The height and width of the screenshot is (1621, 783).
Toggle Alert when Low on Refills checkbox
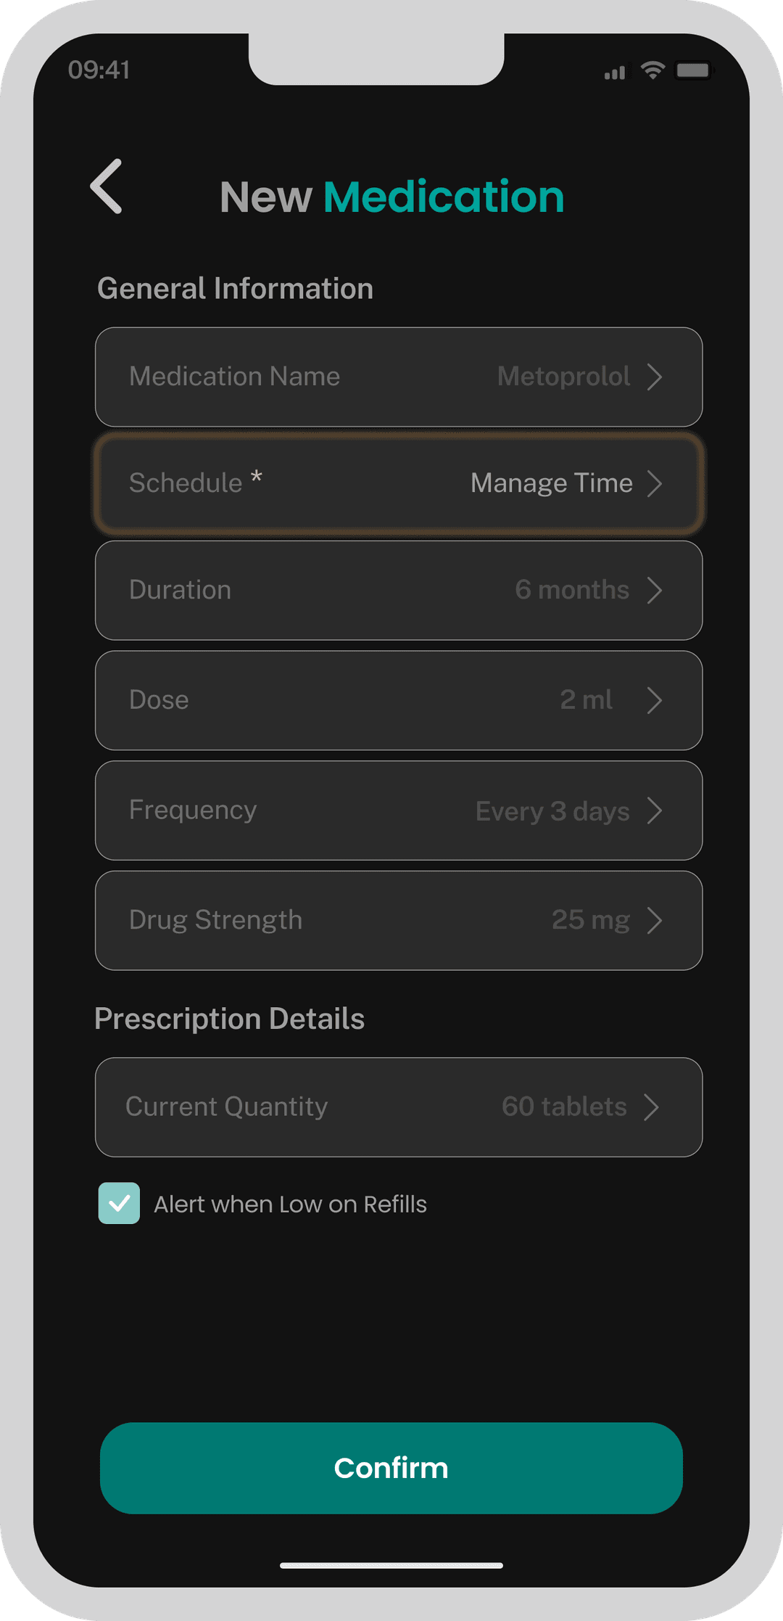tap(119, 1203)
